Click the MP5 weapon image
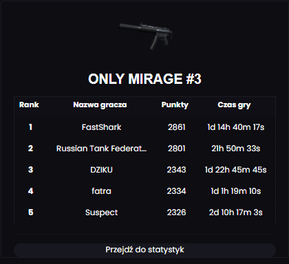Image resolution: width=289 pixels, height=264 pixels. [x=145, y=36]
